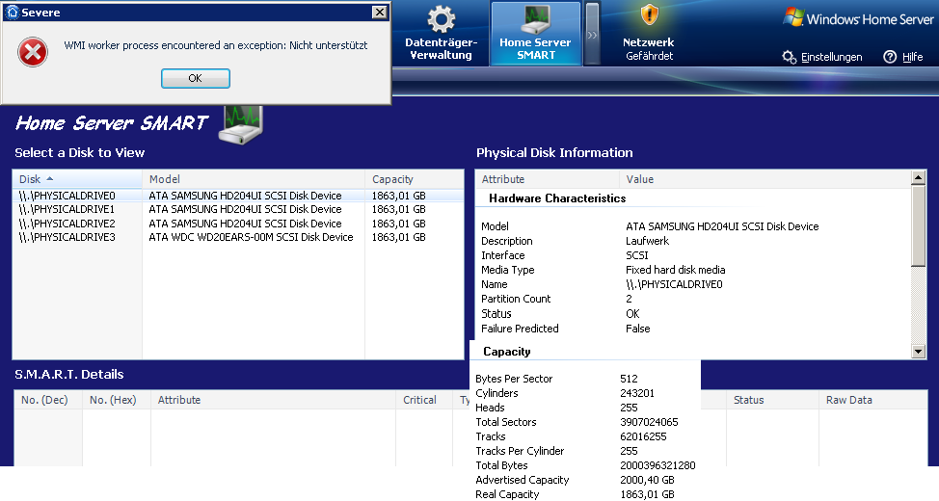
Task: Sort S.M.A.R.T. details by No. (Hex)
Action: tap(117, 400)
